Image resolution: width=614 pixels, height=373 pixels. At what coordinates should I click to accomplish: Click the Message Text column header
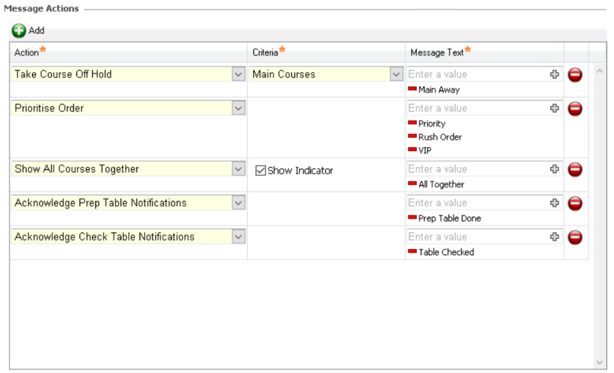(x=437, y=53)
